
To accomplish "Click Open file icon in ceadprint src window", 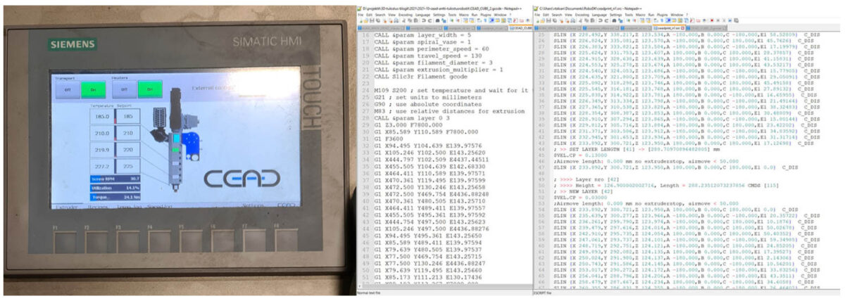I will (x=542, y=20).
